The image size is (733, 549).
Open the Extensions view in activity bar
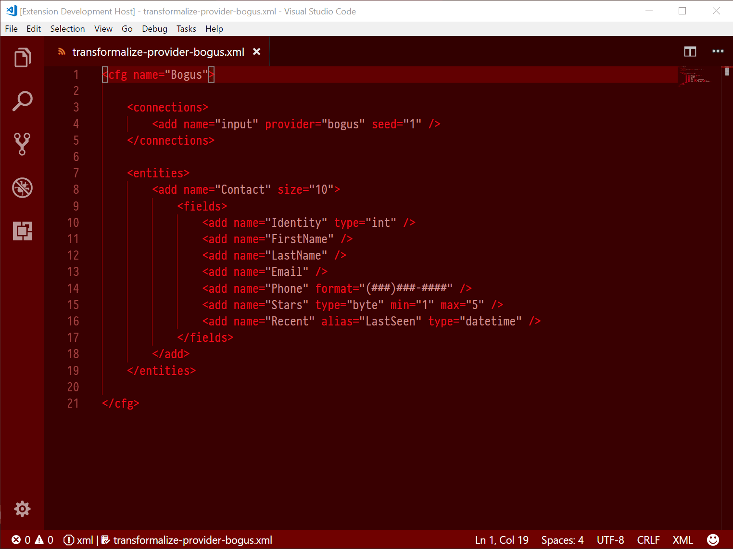coord(22,231)
